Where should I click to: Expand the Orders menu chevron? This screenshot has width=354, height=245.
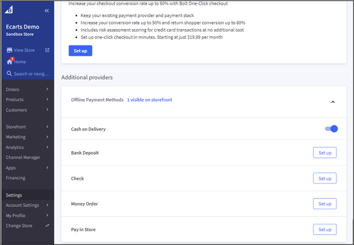point(47,89)
